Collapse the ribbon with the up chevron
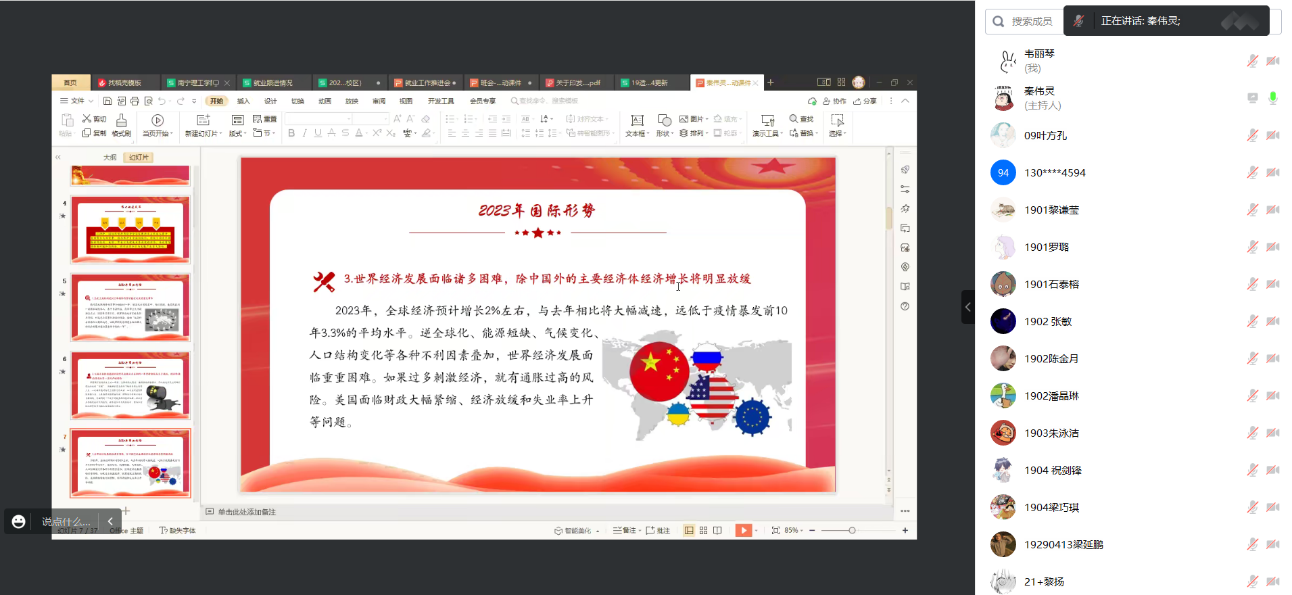This screenshot has width=1292, height=595. point(905,101)
